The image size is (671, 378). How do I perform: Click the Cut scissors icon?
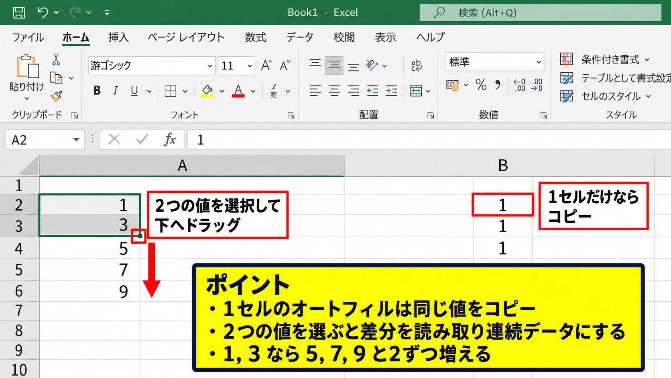(x=56, y=60)
